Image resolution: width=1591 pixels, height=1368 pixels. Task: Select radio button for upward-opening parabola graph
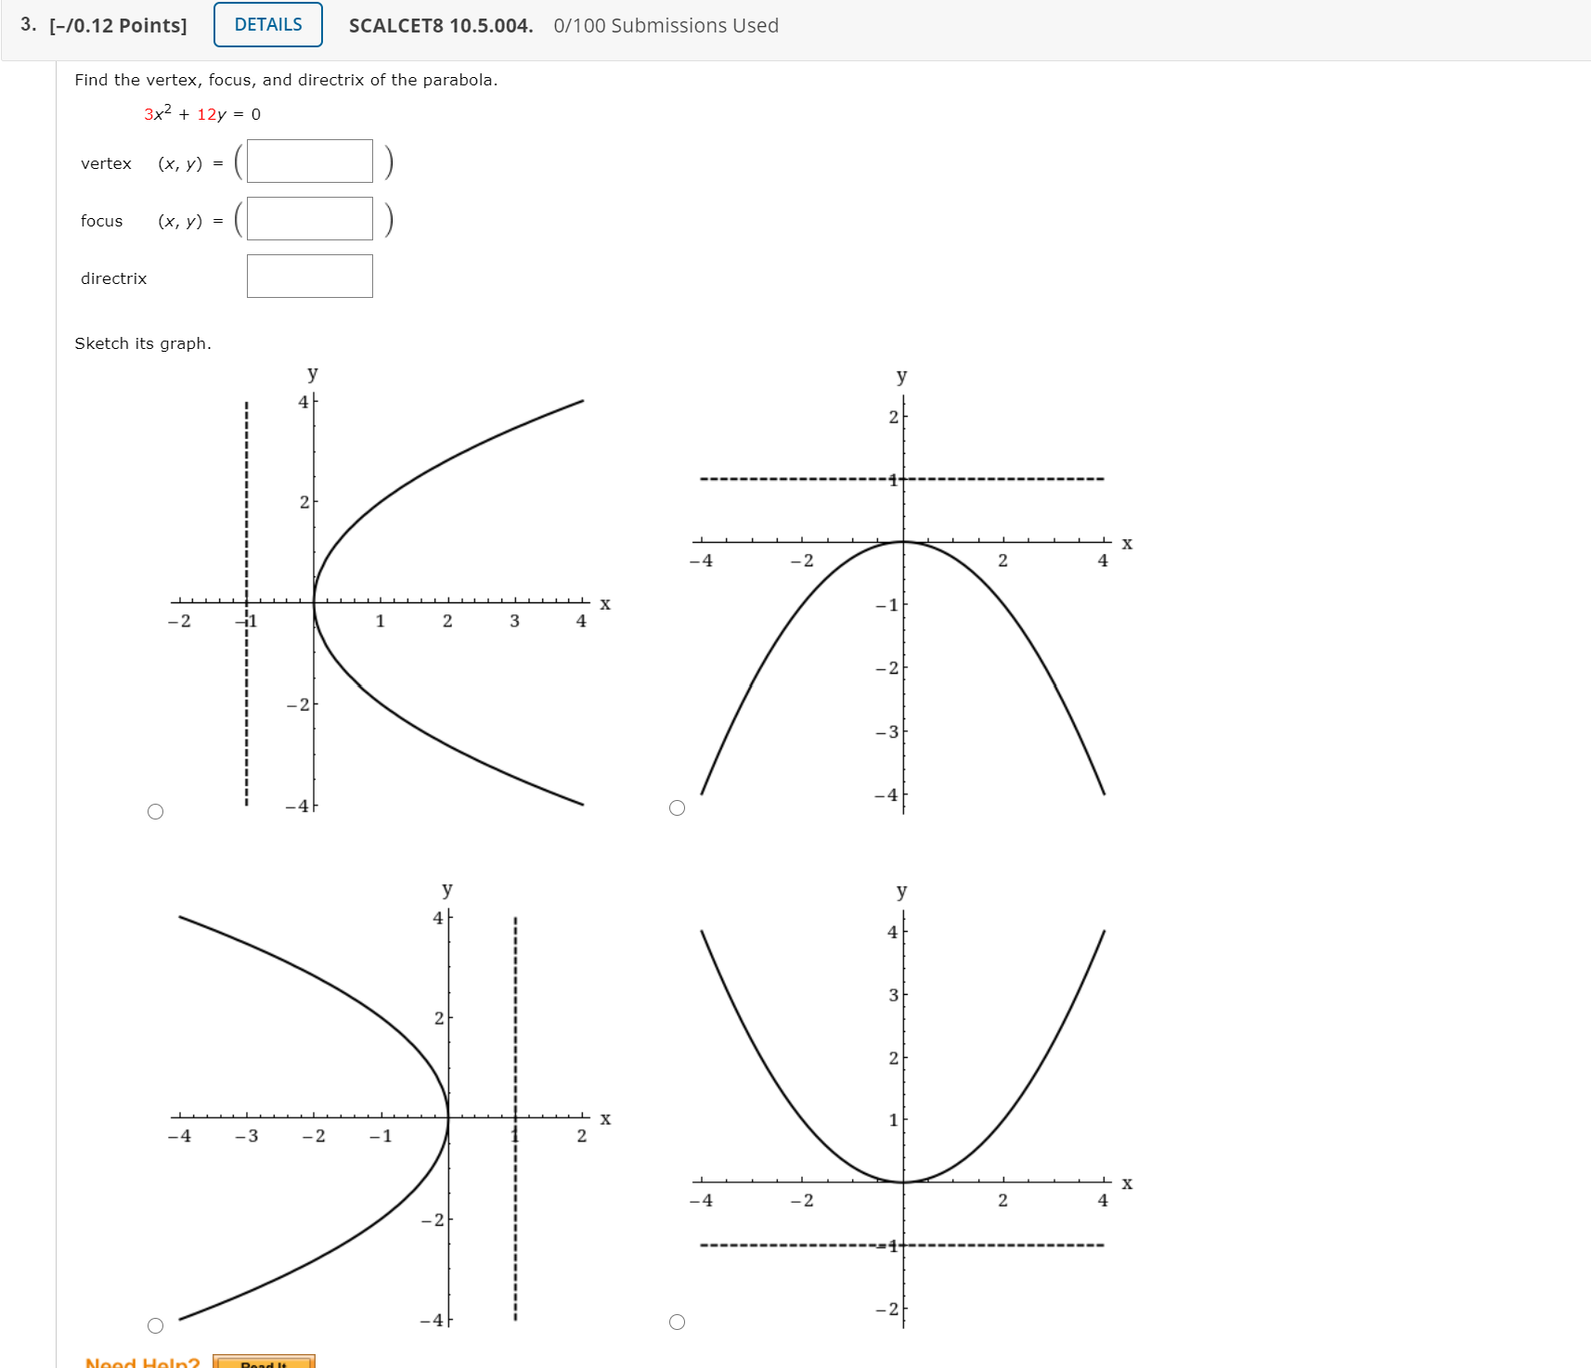click(x=678, y=1323)
